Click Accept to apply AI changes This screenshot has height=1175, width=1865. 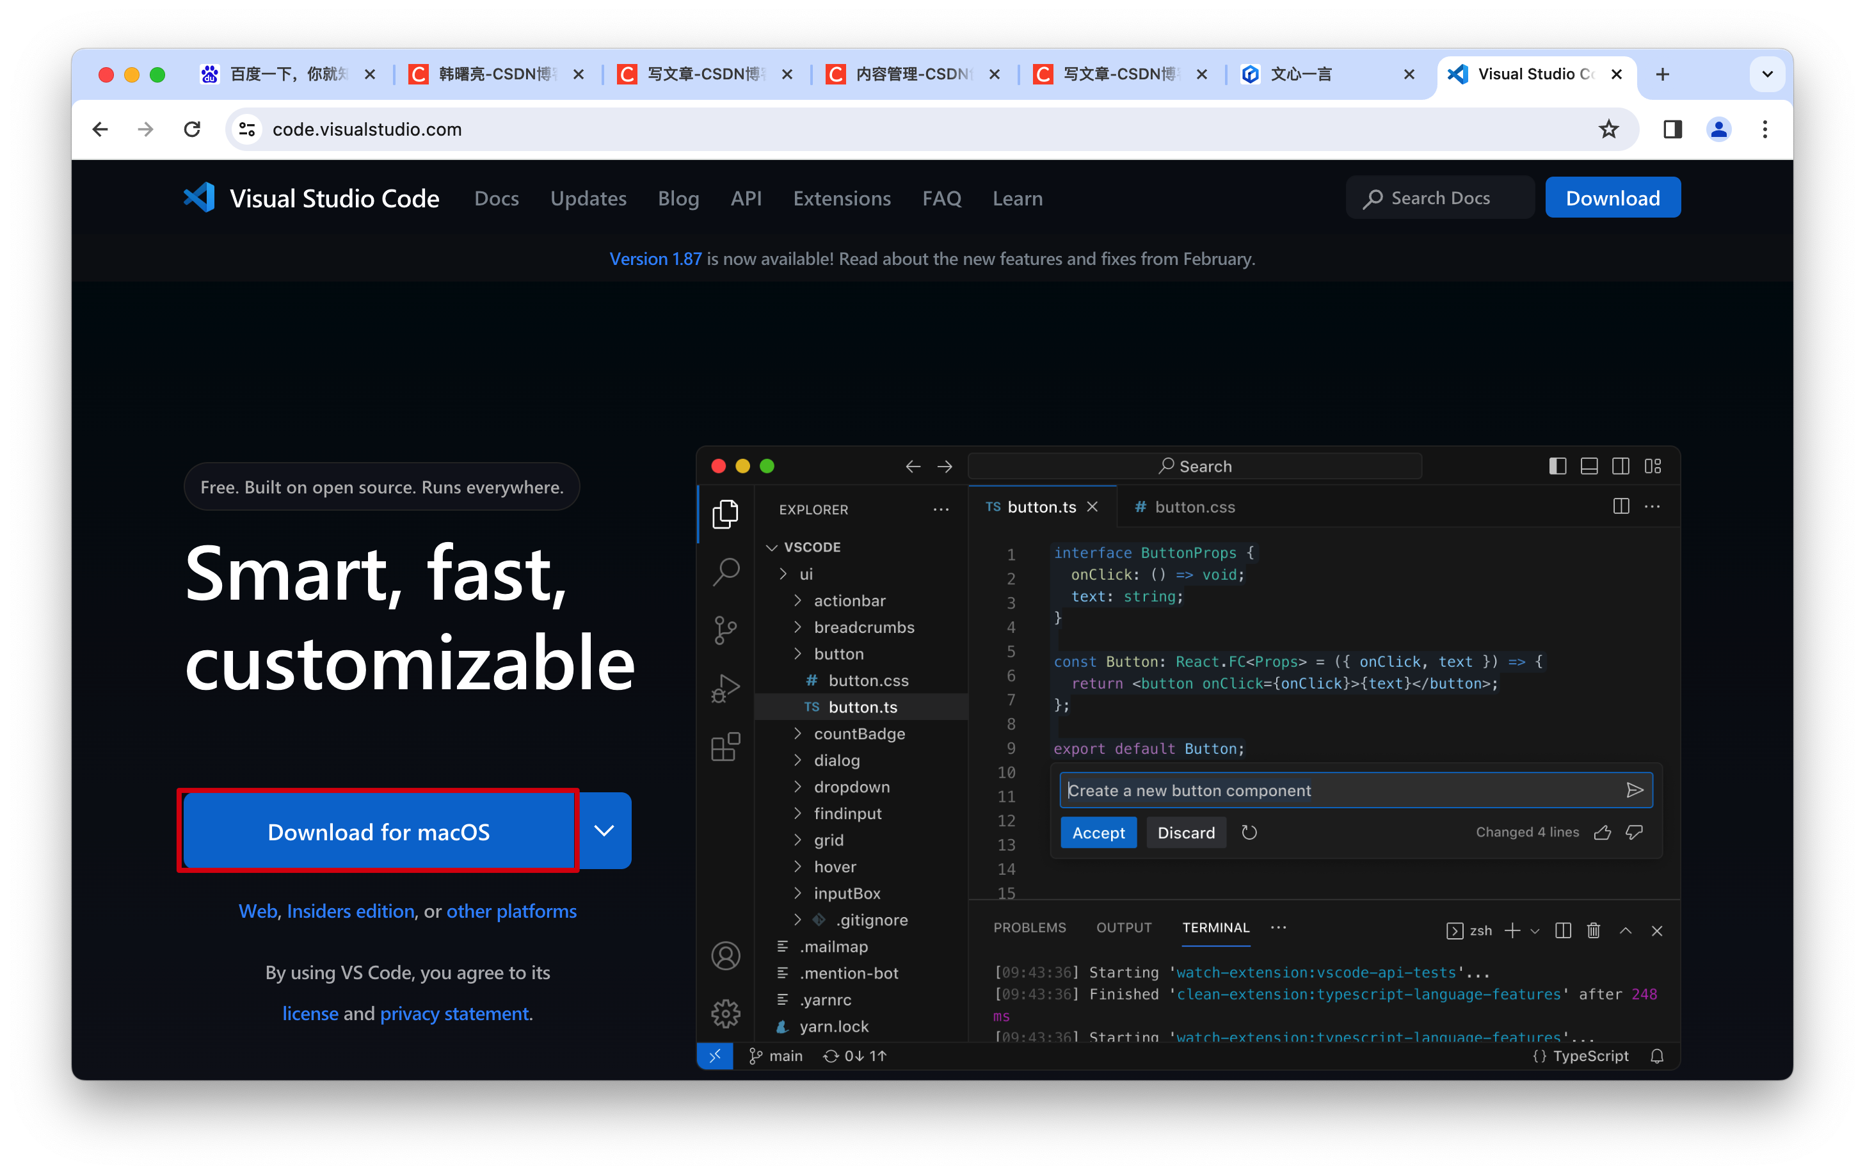coord(1098,833)
